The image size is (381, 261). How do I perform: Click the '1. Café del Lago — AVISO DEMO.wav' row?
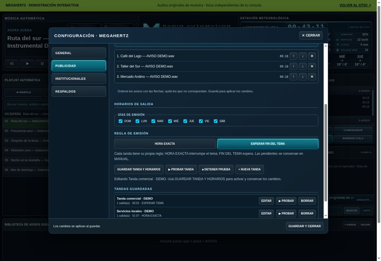coord(216,56)
